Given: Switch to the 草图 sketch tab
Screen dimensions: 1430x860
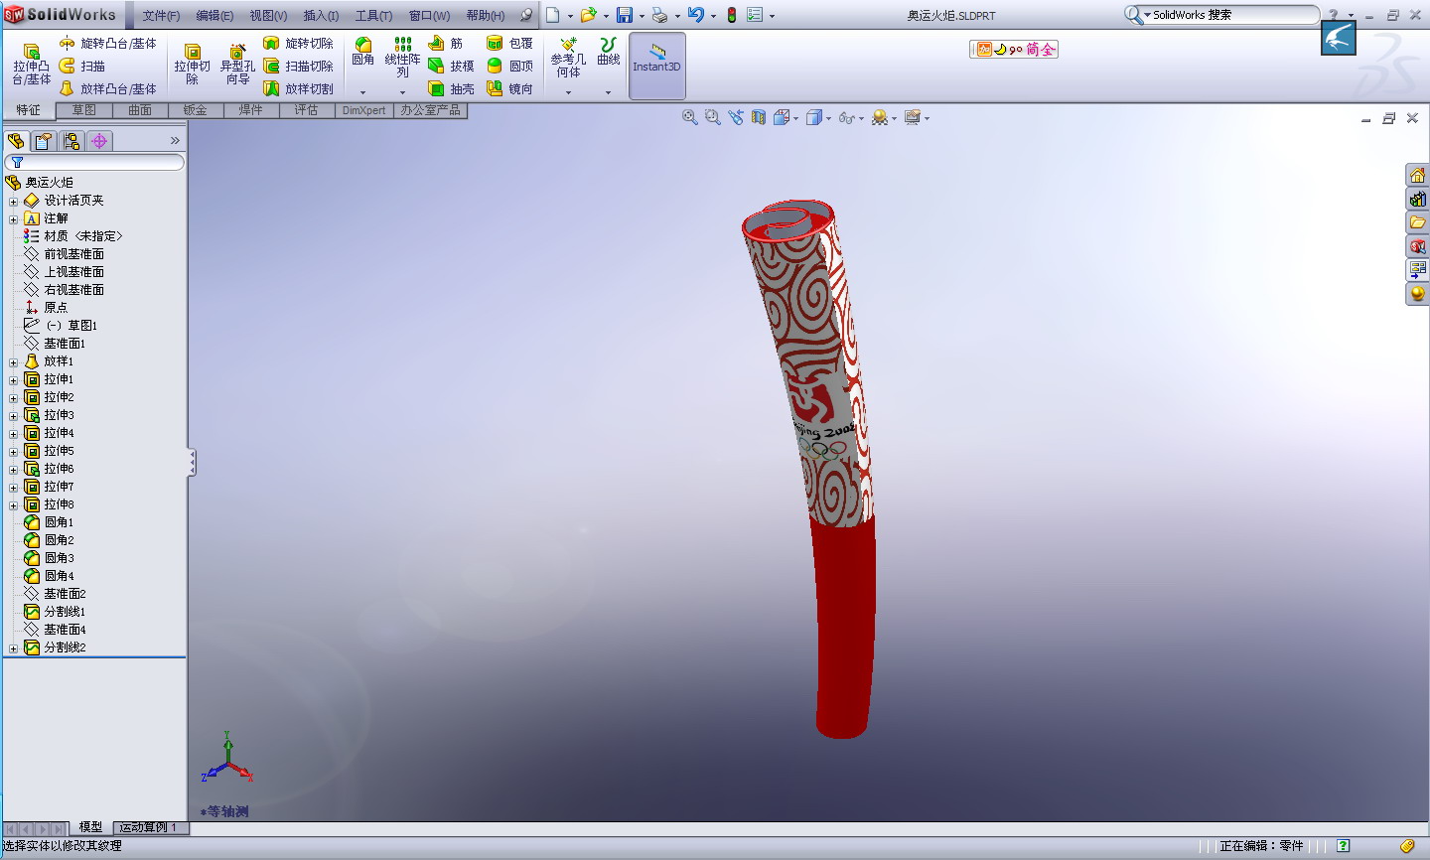Looking at the screenshot, I should click(84, 110).
